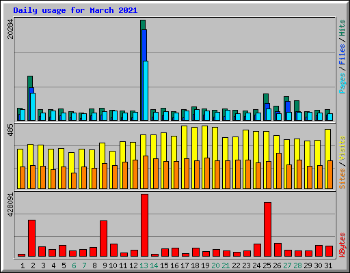Select weekend day 21 label
This screenshot has width=350, height=273.
pos(226,265)
